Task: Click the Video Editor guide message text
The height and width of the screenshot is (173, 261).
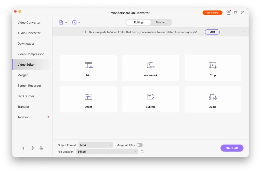Action: 143,32
